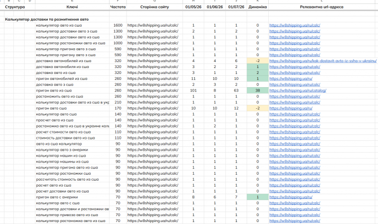Select frequency cell with value 1600

[118, 25]
